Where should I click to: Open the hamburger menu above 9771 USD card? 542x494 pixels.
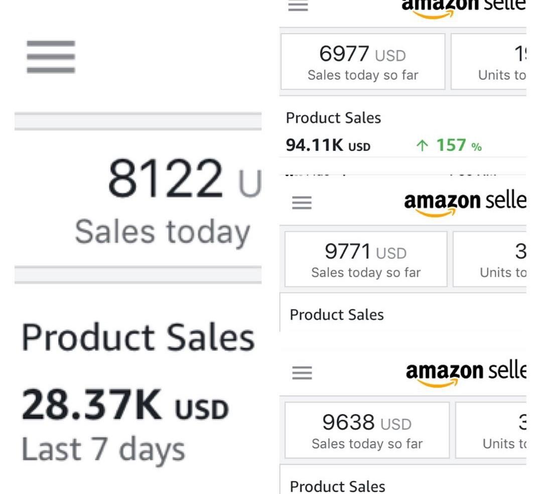(x=302, y=203)
